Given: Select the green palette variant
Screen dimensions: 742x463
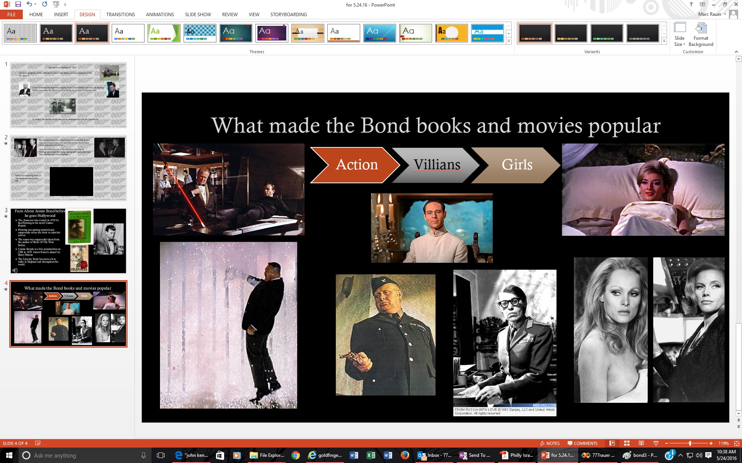Looking at the screenshot, I should [x=607, y=33].
